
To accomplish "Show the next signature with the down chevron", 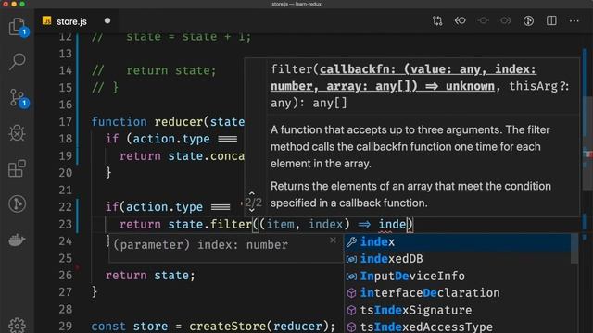I will click(252, 210).
